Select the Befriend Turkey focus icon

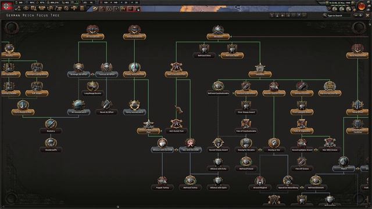pos(190,181)
